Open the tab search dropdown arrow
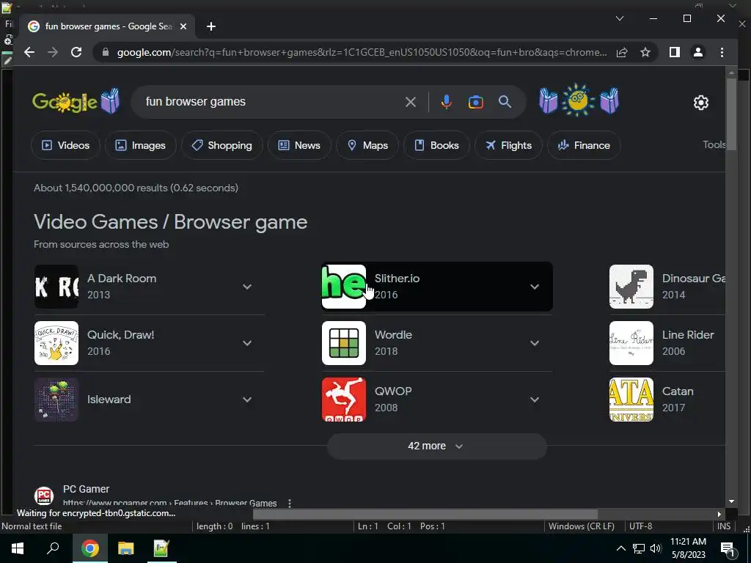The width and height of the screenshot is (751, 563). pos(619,18)
